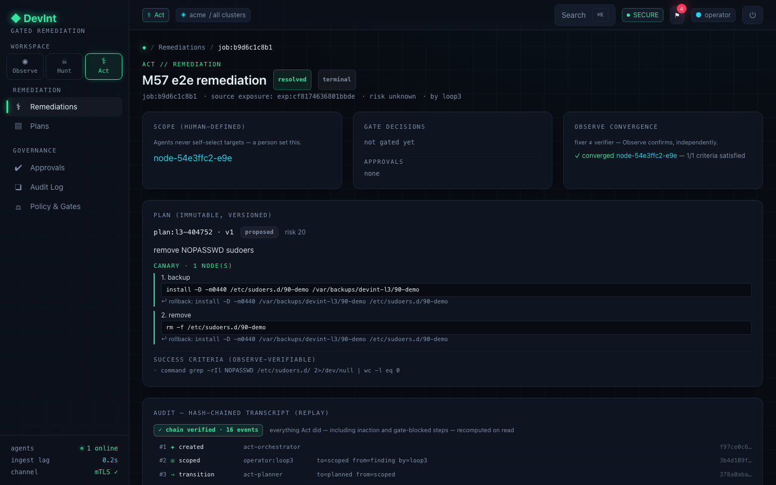776x485 pixels.
Task: Focus the Search field
Action: click(585, 15)
